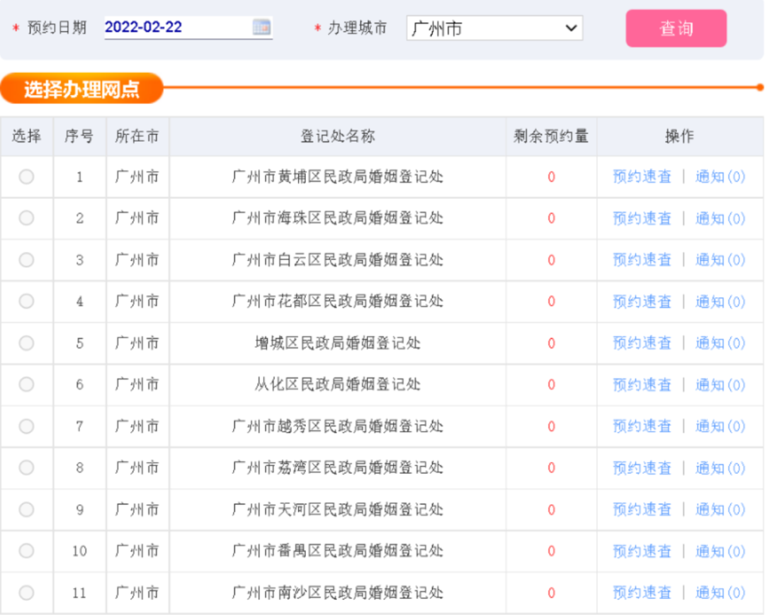Click 预约速查 in the 荔湾区 row
The image size is (765, 615).
(x=642, y=468)
